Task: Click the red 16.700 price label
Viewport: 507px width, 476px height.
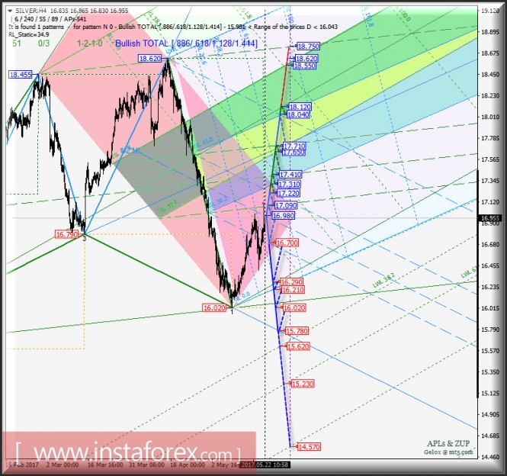Action: pos(287,243)
